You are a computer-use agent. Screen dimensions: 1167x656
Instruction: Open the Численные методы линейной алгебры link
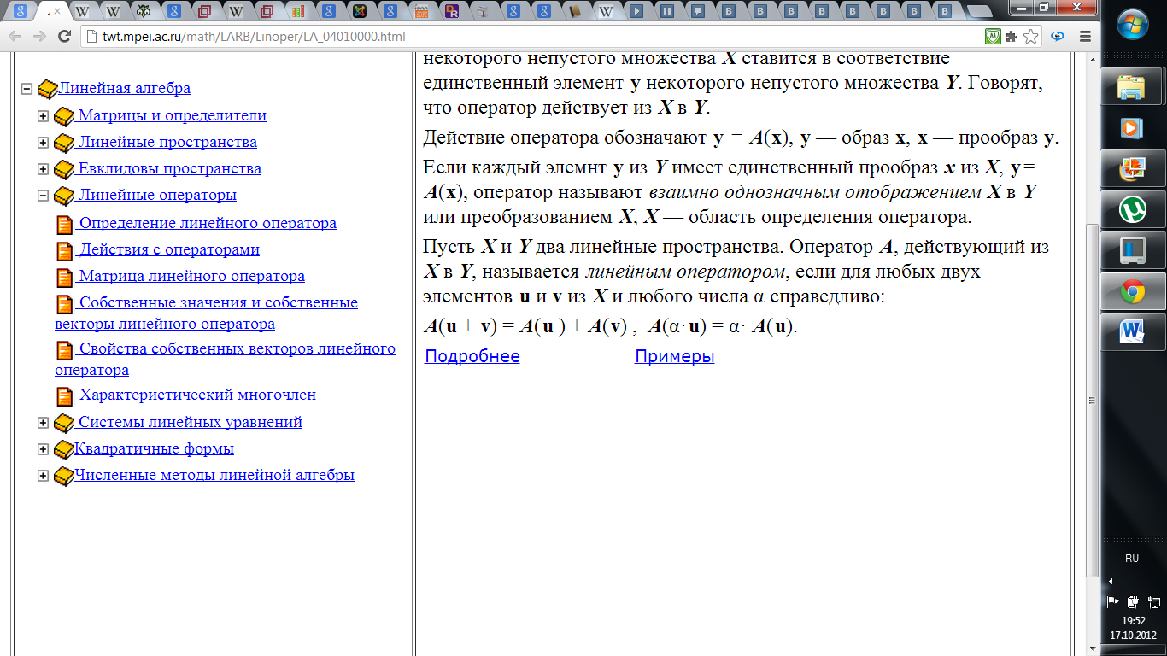click(214, 475)
